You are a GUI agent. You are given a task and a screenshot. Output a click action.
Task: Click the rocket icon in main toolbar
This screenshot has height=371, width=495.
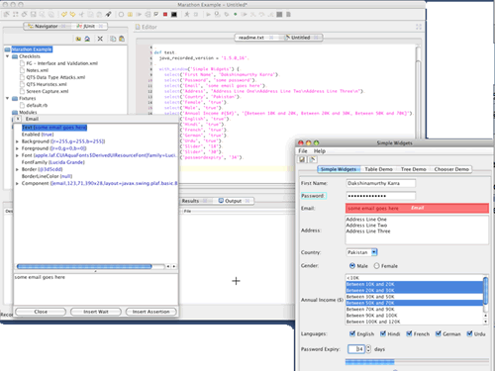(108, 15)
